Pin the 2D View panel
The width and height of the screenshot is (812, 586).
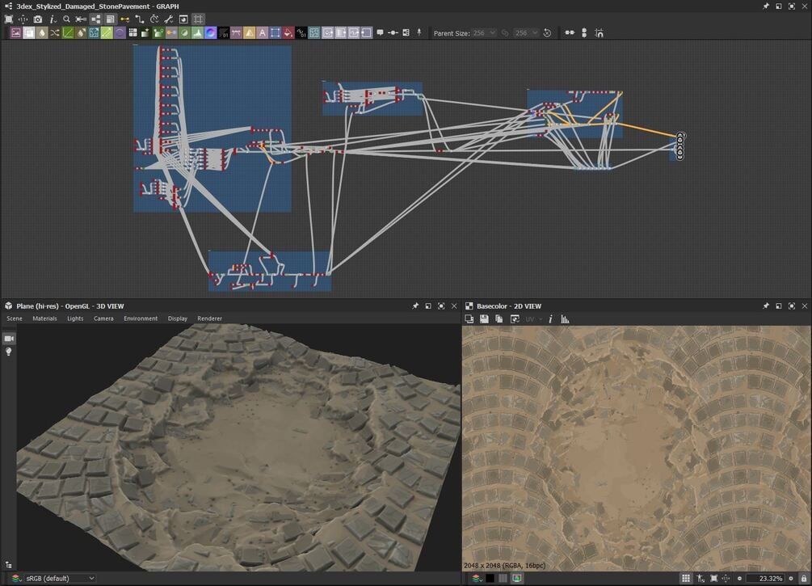point(766,306)
